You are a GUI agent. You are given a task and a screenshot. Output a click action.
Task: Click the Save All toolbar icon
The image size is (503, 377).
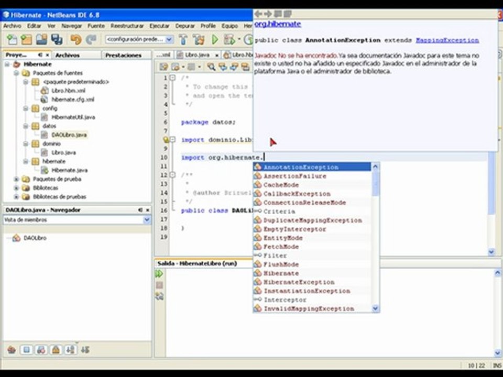(57, 39)
